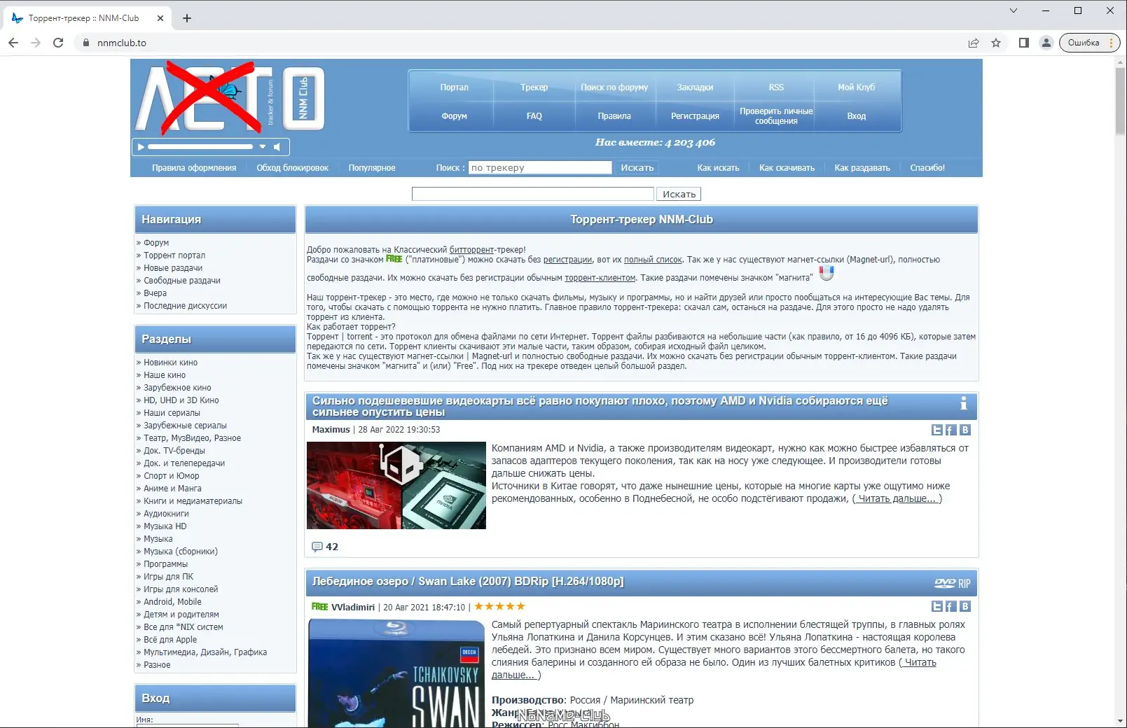This screenshot has height=728, width=1127.
Task: Open the Как раздавать help link
Action: pos(862,168)
